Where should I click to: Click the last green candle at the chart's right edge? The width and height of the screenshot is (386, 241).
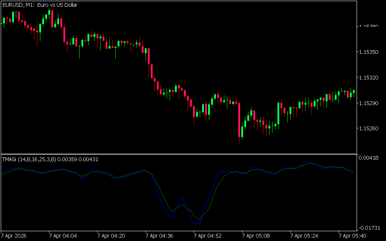pyautogui.click(x=354, y=92)
